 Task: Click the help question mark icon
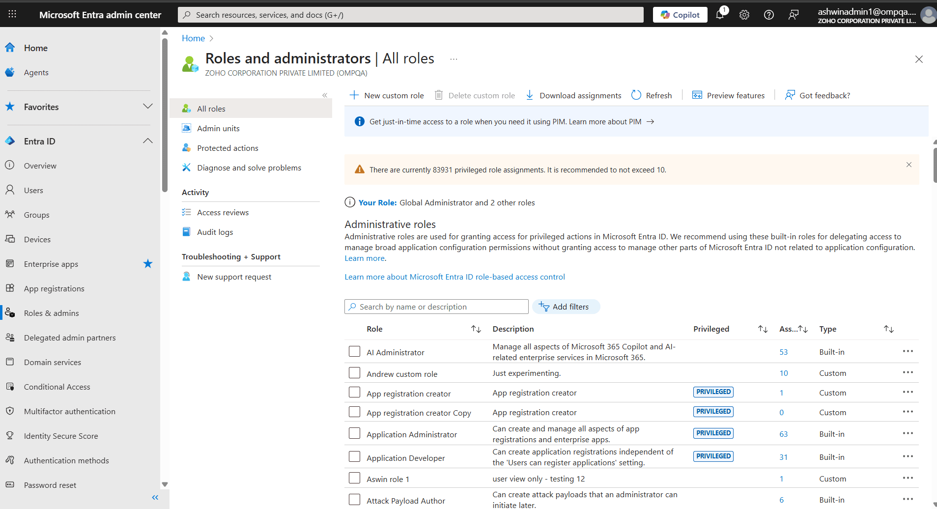[x=768, y=15]
